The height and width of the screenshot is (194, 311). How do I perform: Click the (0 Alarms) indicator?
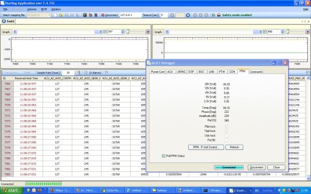click(95, 73)
